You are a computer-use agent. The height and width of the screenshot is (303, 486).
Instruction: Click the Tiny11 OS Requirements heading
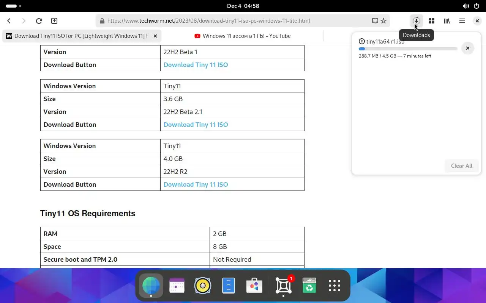88,213
